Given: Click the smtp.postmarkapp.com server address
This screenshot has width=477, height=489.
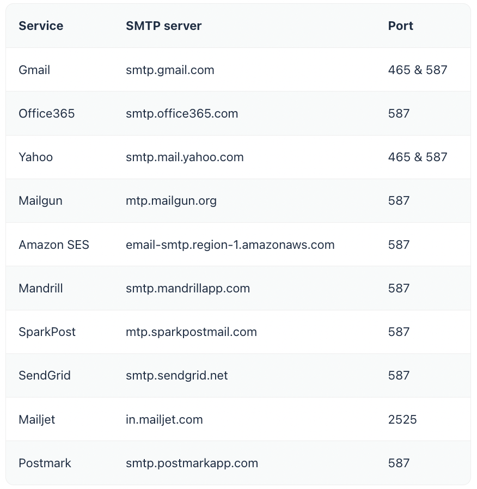Looking at the screenshot, I should (x=192, y=463).
